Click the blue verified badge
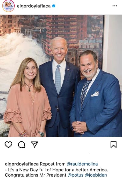 (54, 6)
